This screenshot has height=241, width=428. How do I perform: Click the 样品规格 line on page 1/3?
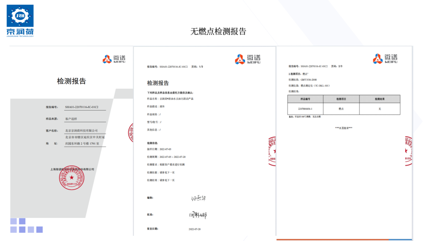click(154, 114)
